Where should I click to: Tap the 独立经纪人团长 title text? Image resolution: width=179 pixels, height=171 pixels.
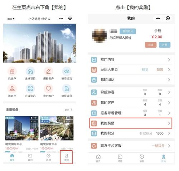click(x=121, y=38)
